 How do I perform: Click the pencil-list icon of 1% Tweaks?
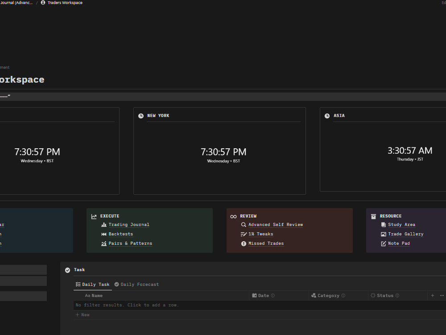244,234
